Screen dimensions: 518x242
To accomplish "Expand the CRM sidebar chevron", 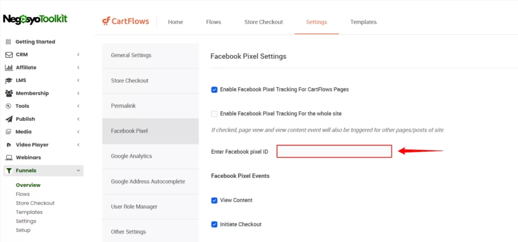I will pyautogui.click(x=78, y=55).
